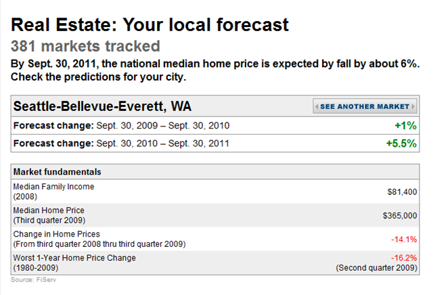Click the +1% forecast value

(405, 126)
